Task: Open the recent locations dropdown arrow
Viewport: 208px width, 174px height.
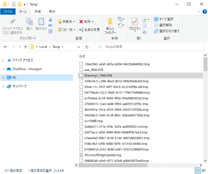Action: click(x=20, y=47)
